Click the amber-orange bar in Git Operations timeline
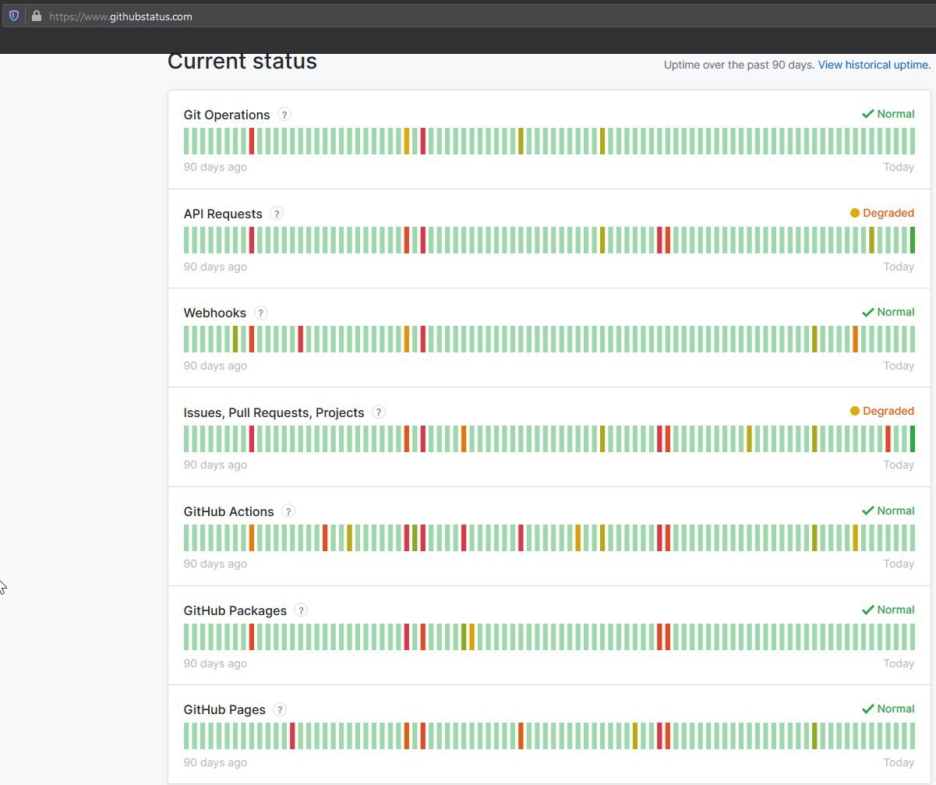The width and height of the screenshot is (936, 785). click(407, 141)
